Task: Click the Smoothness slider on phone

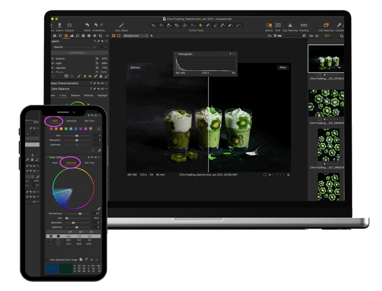Action: (x=76, y=214)
